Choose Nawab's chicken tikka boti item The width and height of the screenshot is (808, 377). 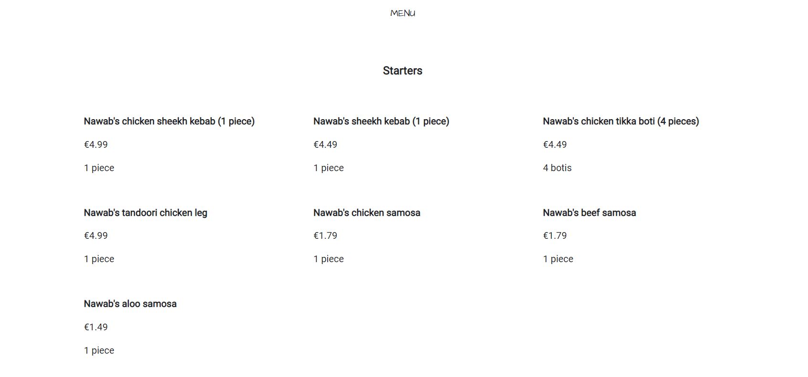[x=621, y=122]
